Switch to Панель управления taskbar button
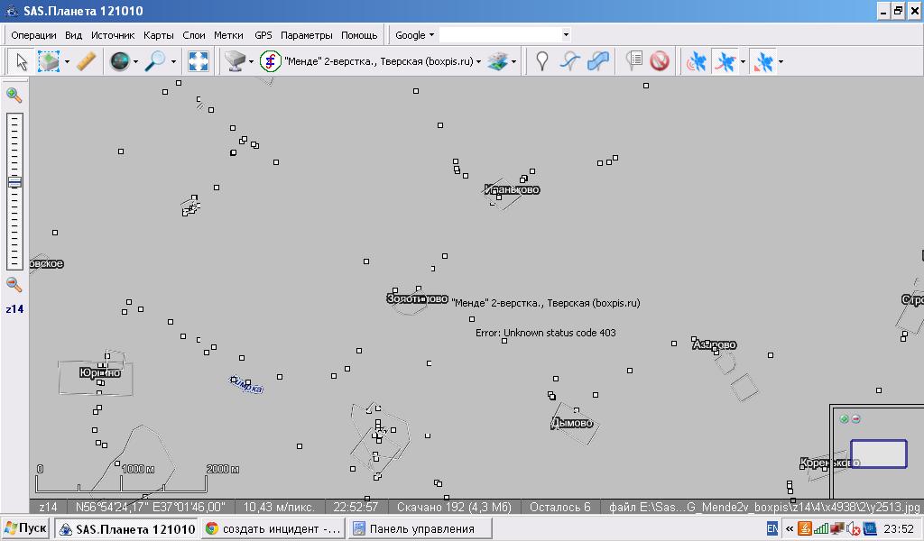This screenshot has height=541, width=924. pyautogui.click(x=420, y=528)
